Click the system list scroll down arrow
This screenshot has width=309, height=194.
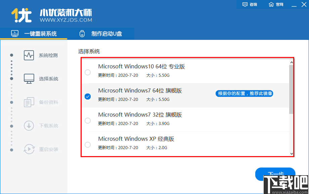292,154
